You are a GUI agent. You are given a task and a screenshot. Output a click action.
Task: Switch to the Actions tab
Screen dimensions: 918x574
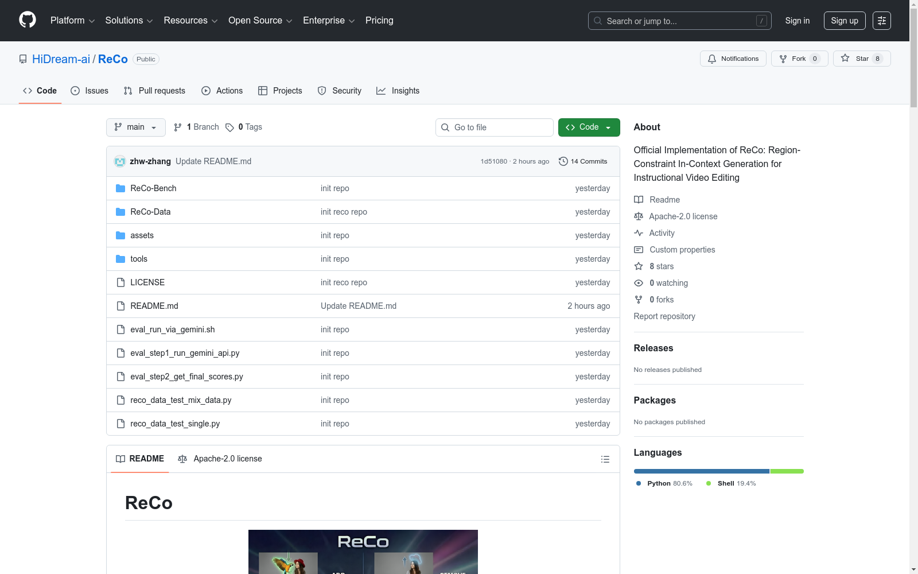point(222,91)
